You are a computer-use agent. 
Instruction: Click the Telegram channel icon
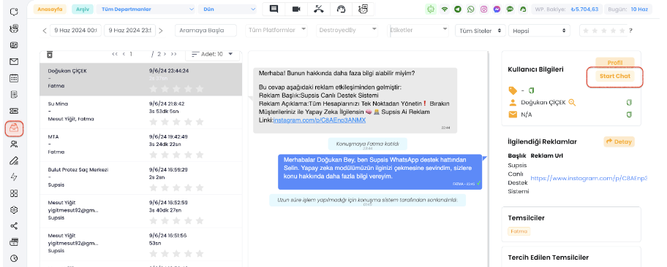[x=457, y=9]
